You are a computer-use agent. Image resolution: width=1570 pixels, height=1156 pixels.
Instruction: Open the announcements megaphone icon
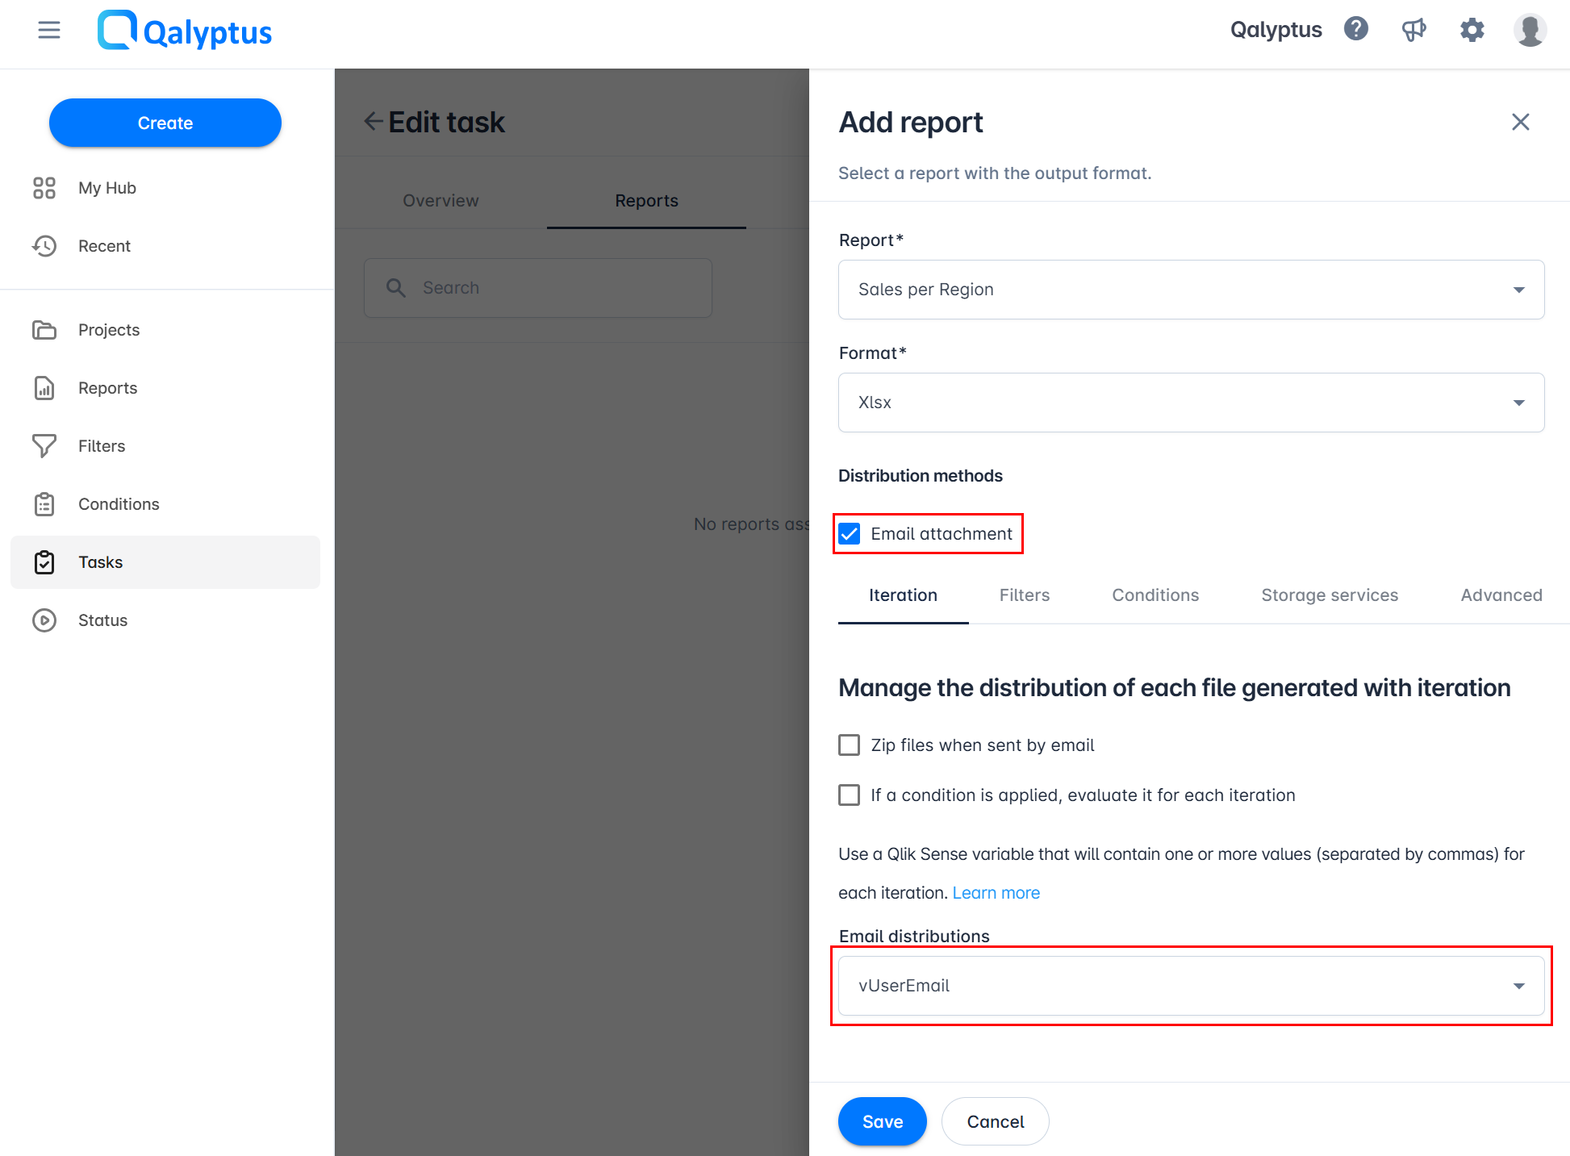point(1413,29)
